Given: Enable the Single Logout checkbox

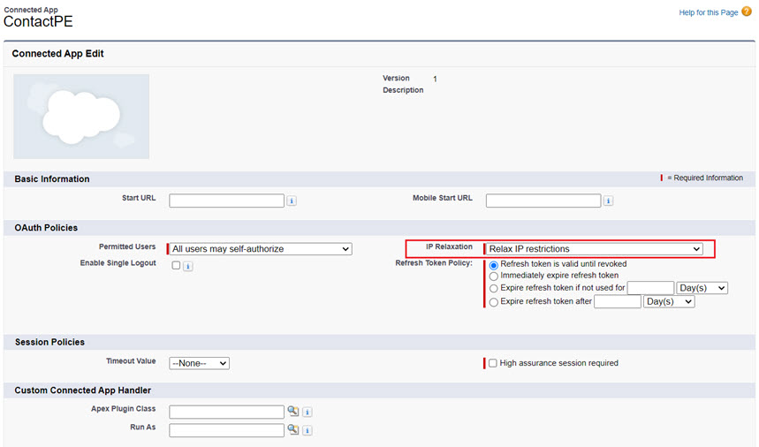Looking at the screenshot, I should click(x=176, y=265).
